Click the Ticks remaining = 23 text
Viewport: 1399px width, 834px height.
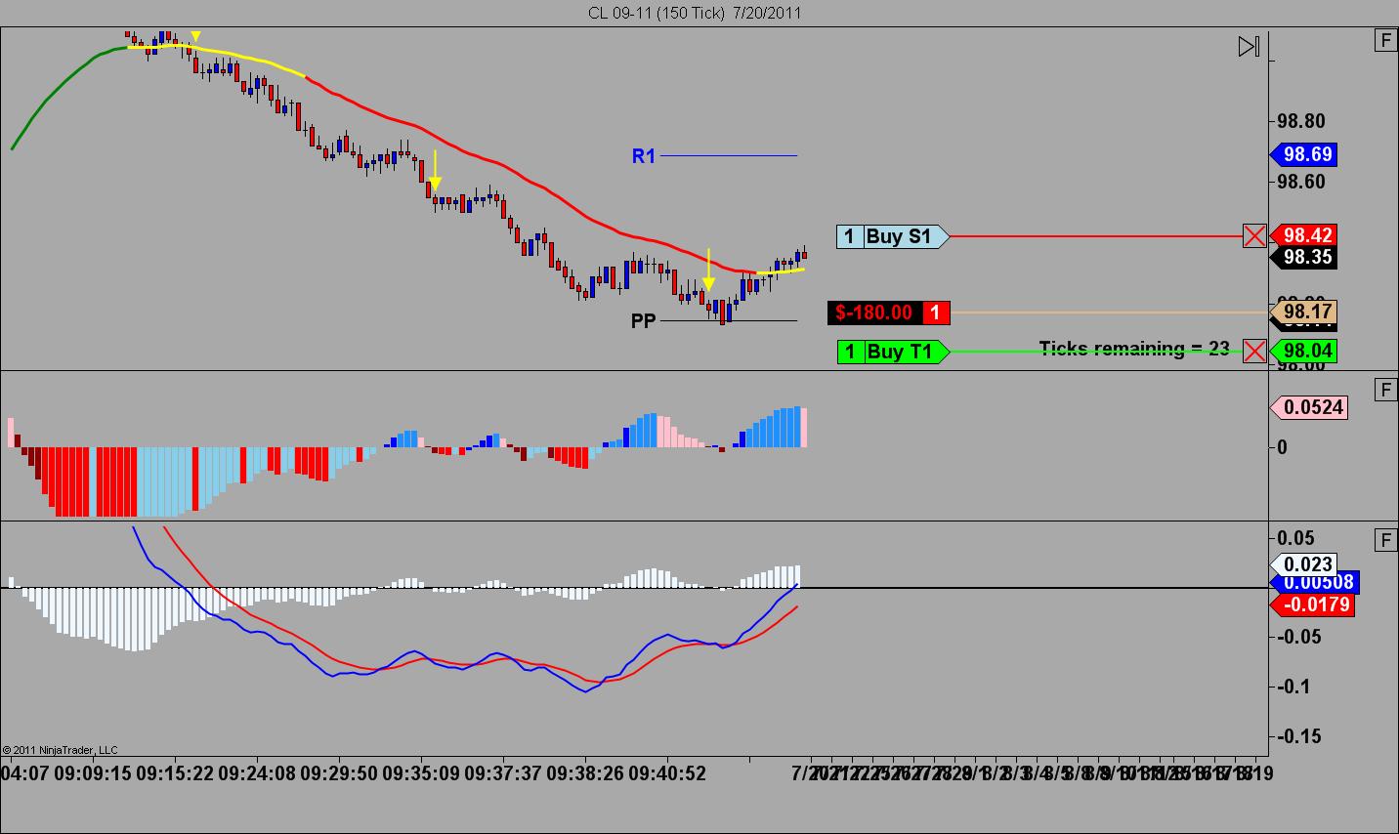1134,349
